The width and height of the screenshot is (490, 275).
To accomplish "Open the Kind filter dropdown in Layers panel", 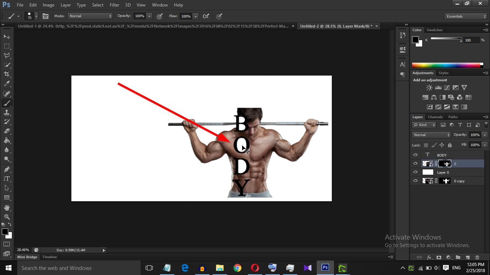I will [x=424, y=125].
